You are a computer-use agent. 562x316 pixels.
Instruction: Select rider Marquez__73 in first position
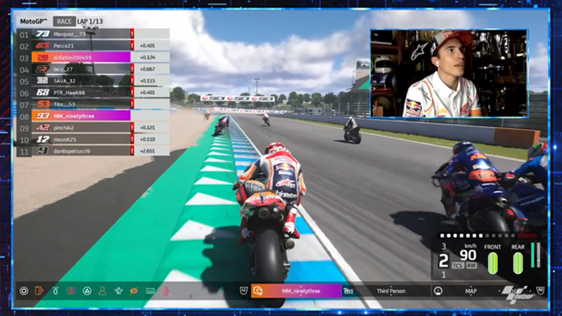(70, 34)
